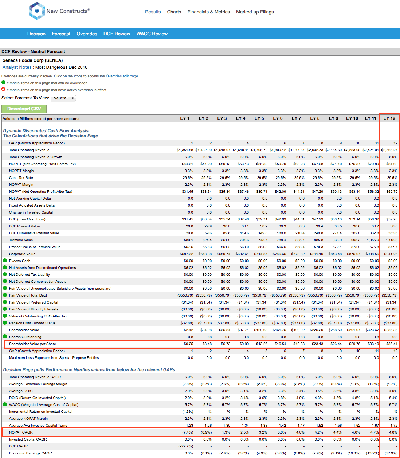Click the 'FCF Cumulative Present Value' row label
Image resolution: width=400 pixels, height=458 pixels.
(34, 233)
